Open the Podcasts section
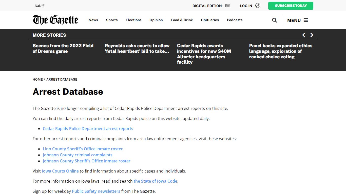 pos(235,20)
